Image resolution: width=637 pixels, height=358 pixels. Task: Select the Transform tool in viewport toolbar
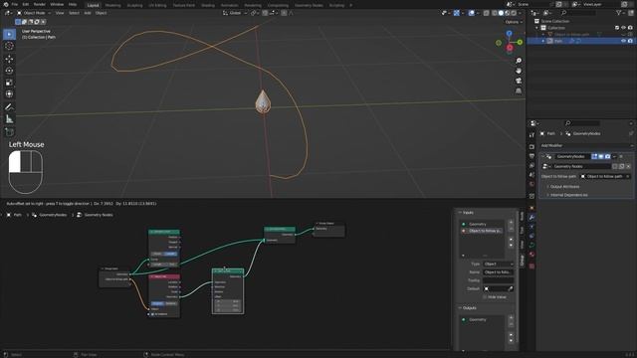tap(9, 94)
